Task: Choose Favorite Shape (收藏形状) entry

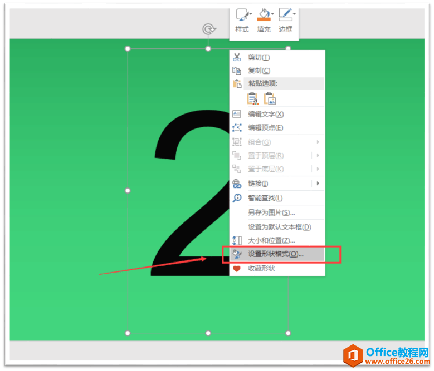Action: coord(277,269)
